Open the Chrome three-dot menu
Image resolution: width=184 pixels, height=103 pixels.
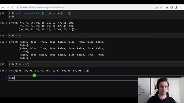(181, 7)
